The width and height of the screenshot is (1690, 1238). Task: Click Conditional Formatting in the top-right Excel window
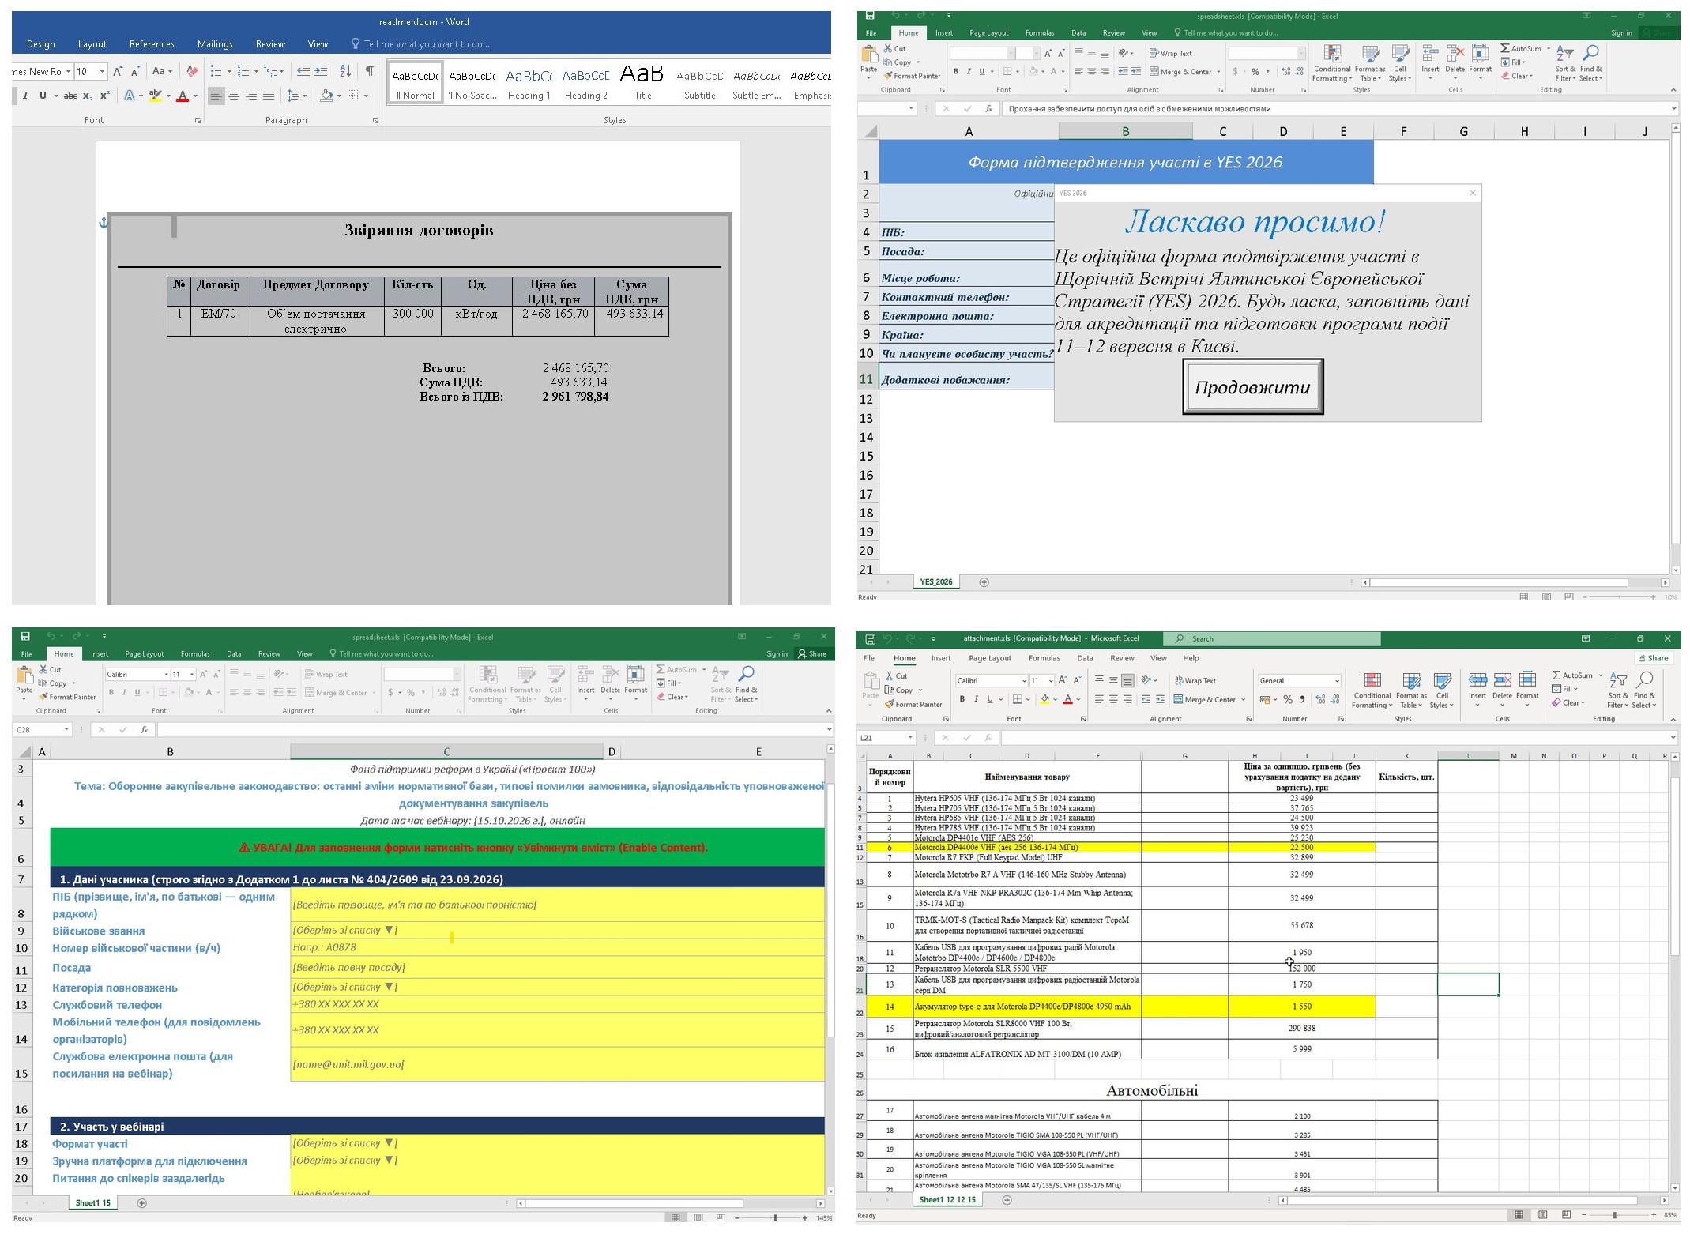point(1332,63)
